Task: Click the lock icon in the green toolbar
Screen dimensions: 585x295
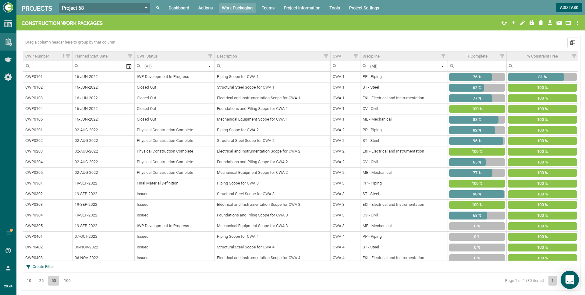Action: click(x=532, y=23)
